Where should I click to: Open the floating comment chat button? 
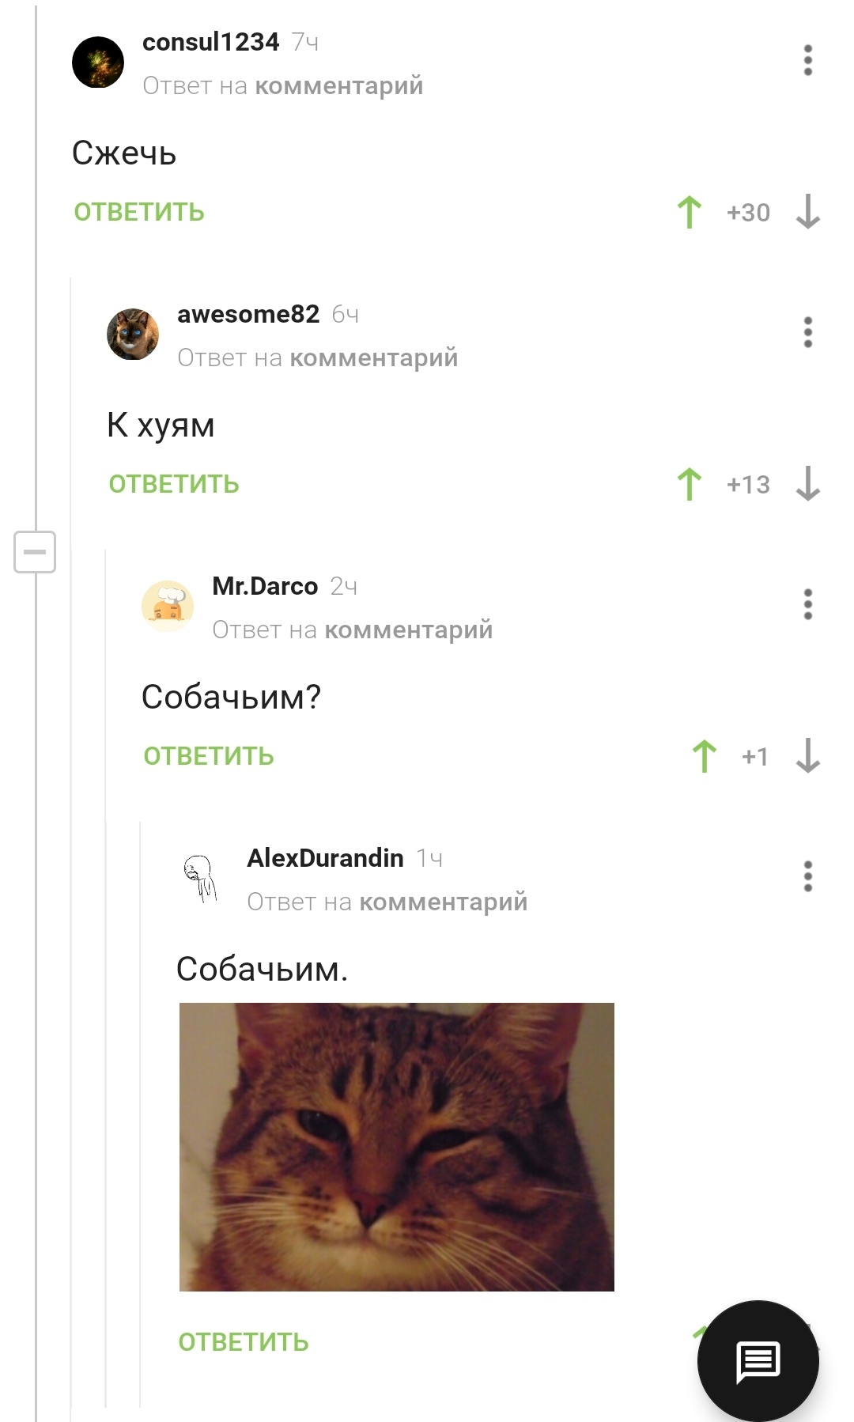coord(758,1361)
